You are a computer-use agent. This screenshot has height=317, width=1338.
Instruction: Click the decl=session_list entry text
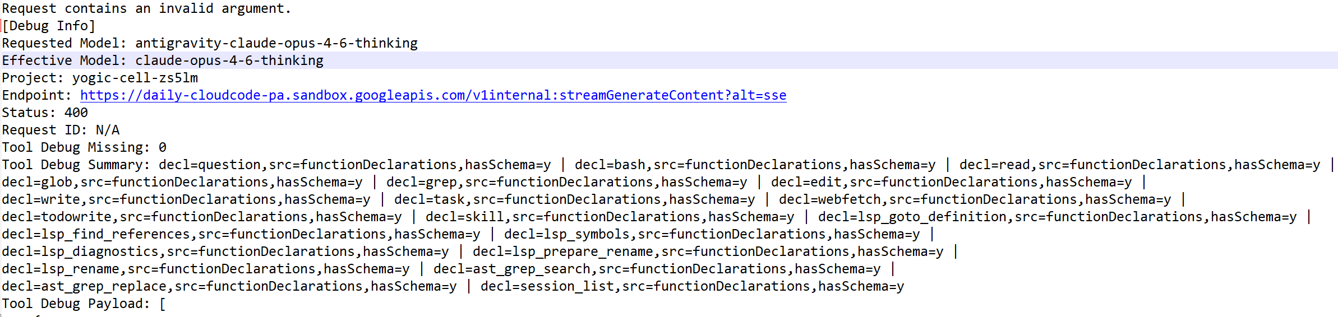pyautogui.click(x=692, y=286)
